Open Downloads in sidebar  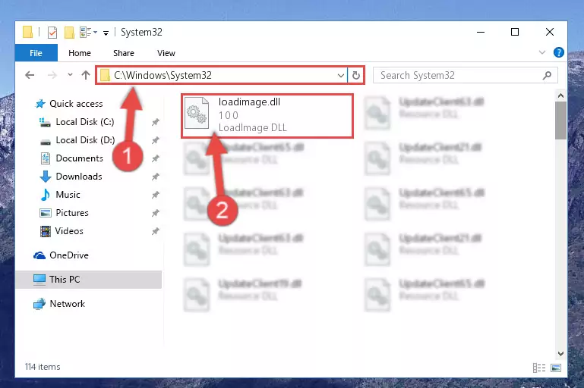coord(78,177)
